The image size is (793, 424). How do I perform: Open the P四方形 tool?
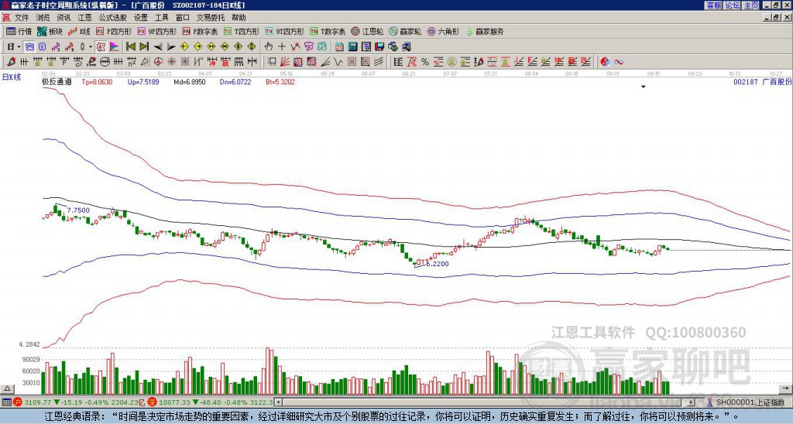click(x=114, y=31)
